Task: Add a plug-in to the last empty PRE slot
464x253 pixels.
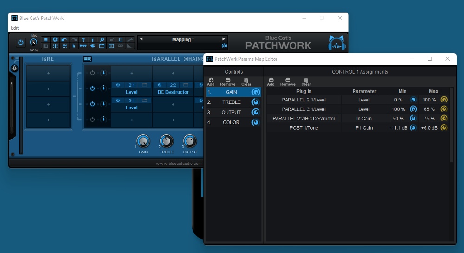Action: [49, 120]
